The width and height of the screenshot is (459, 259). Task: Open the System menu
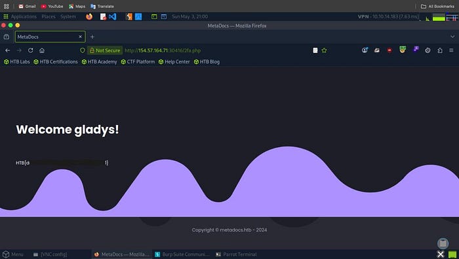[68, 16]
